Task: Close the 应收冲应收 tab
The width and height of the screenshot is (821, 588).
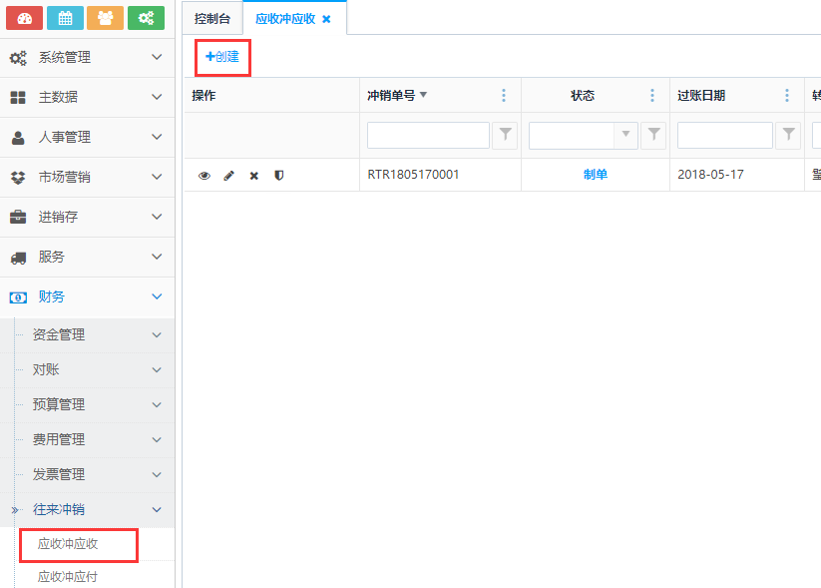Action: pos(326,19)
